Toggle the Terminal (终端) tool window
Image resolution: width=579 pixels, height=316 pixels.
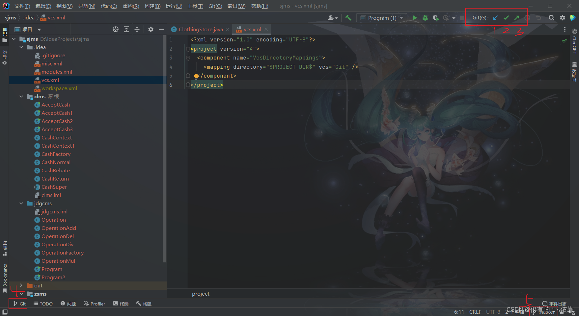point(121,304)
